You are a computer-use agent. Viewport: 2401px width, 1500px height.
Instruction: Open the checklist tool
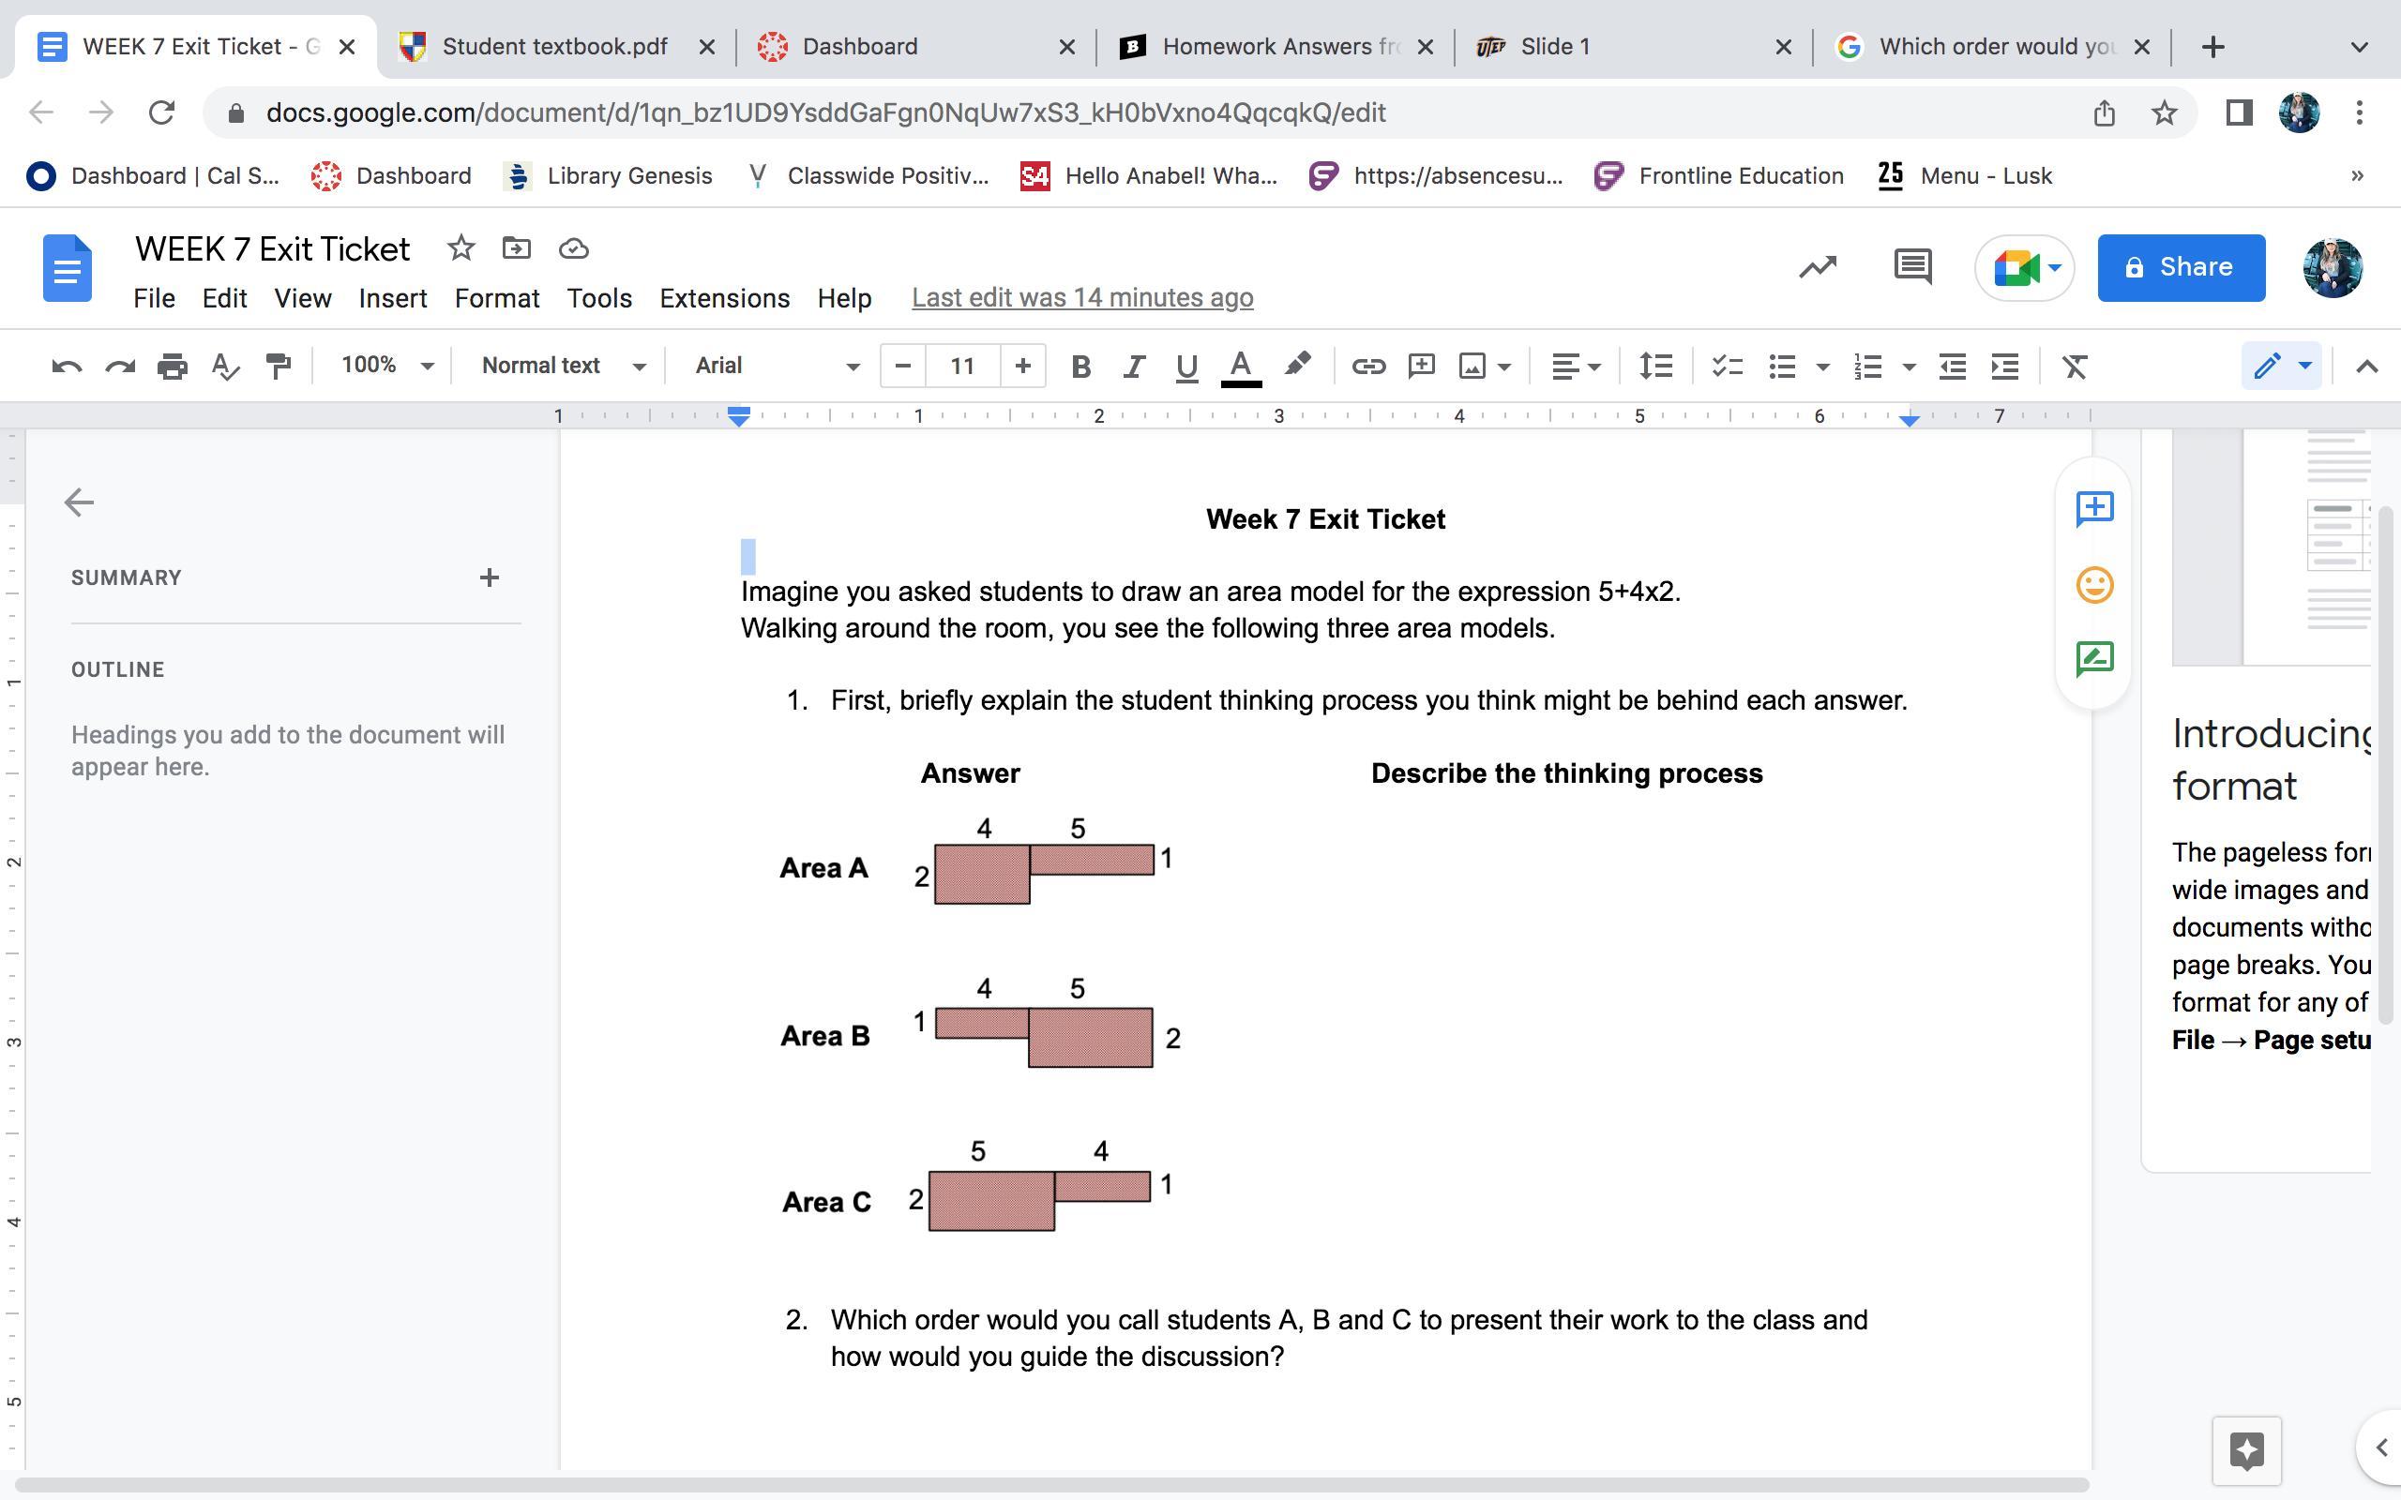click(x=1728, y=366)
